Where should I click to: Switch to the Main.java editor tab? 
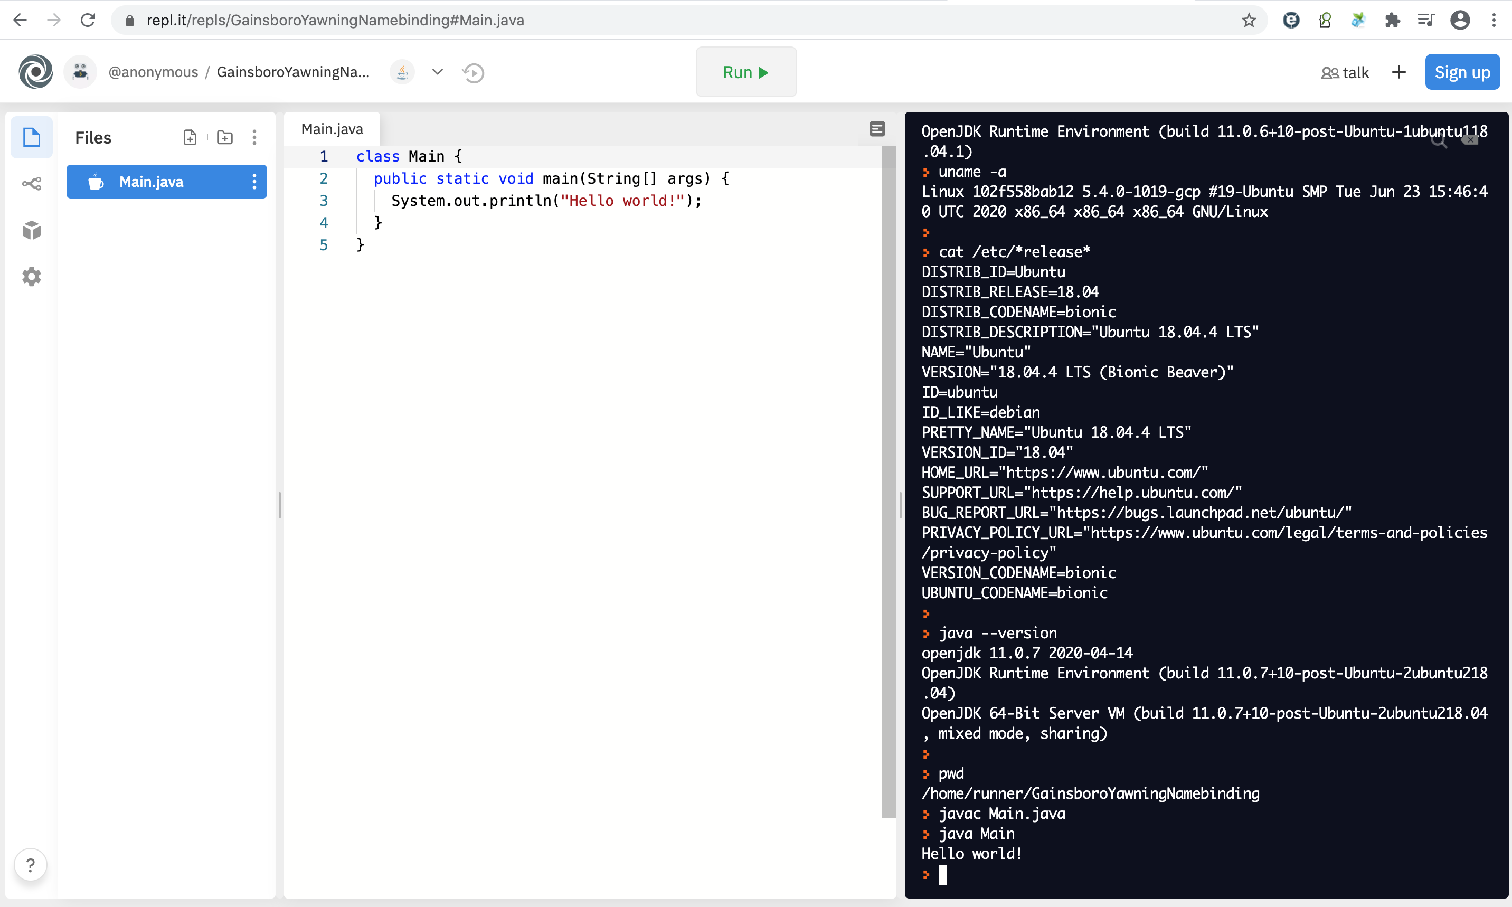(332, 128)
